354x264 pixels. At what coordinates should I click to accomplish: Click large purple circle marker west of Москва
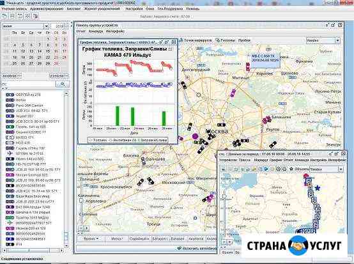click(195, 136)
